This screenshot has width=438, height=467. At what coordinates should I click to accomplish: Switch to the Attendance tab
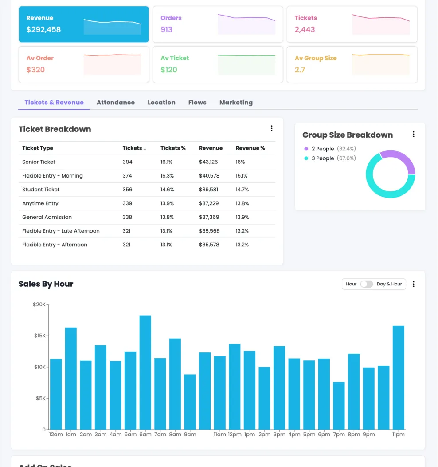click(115, 102)
